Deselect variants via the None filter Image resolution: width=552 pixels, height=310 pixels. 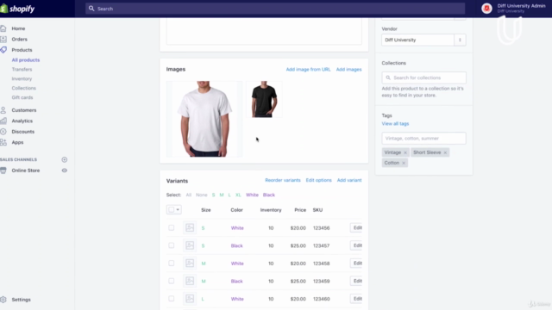(202, 195)
